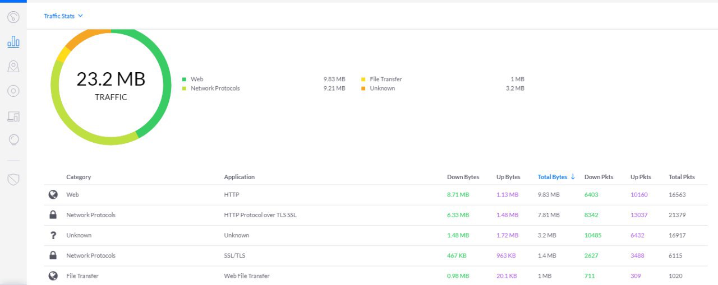Click the SSL/TLS application row

click(x=376, y=255)
